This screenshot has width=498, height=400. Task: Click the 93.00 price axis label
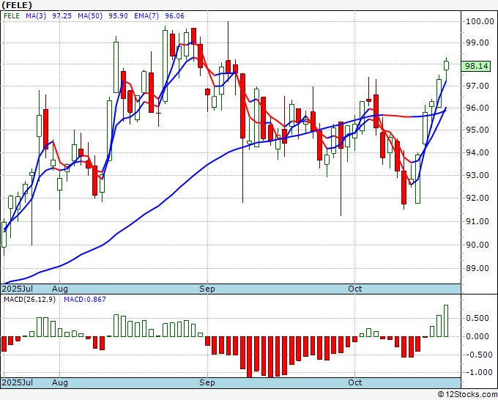tap(477, 175)
